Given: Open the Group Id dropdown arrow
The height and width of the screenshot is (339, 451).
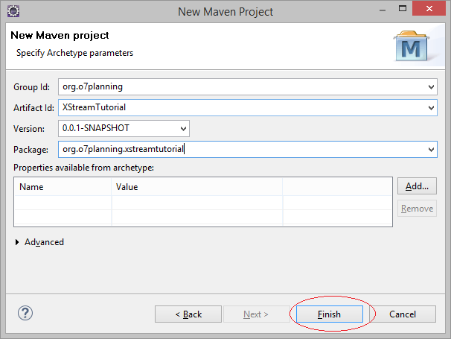Looking at the screenshot, I should coord(431,86).
